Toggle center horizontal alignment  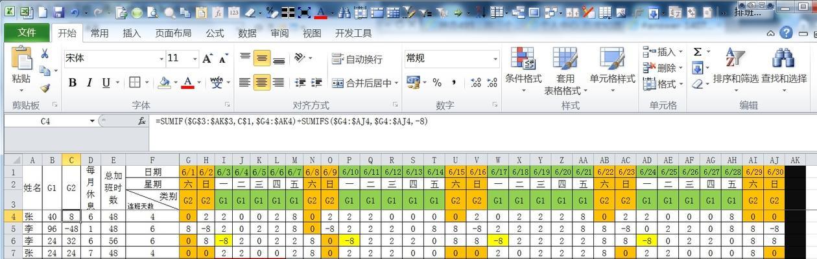(x=262, y=83)
